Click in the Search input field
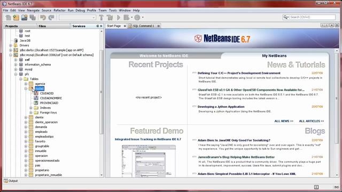Viewport: 342px width, 192px height. tap(312, 17)
